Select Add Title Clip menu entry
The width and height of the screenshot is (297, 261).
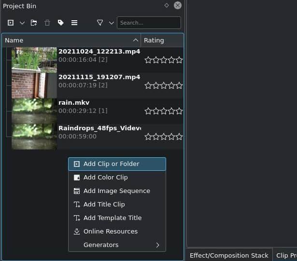(x=104, y=205)
